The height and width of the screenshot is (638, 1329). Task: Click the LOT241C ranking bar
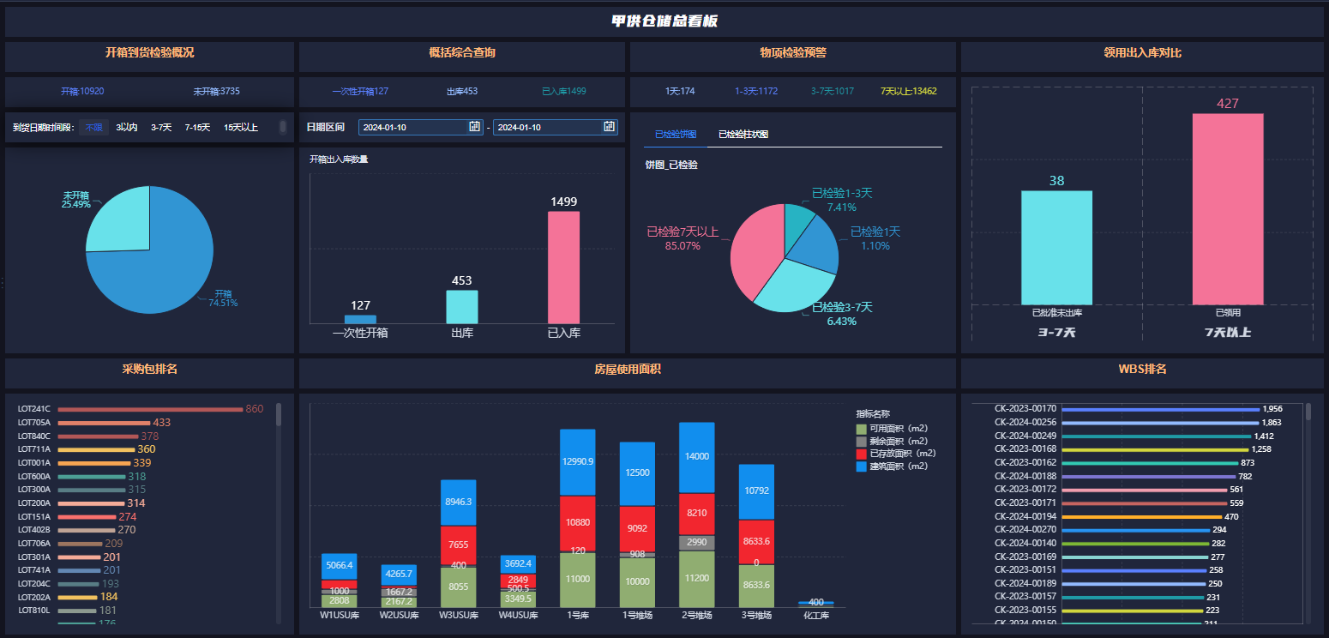coord(150,410)
